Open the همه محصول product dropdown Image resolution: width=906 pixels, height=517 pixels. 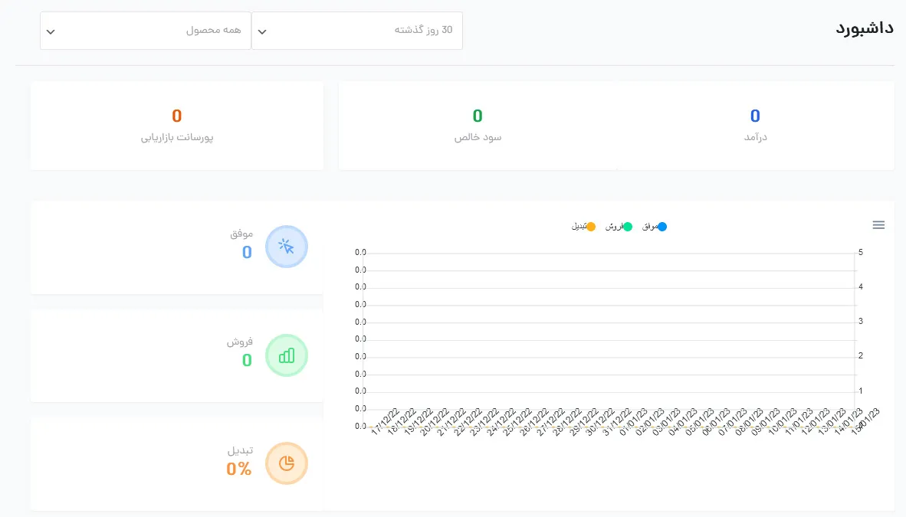[x=146, y=31]
